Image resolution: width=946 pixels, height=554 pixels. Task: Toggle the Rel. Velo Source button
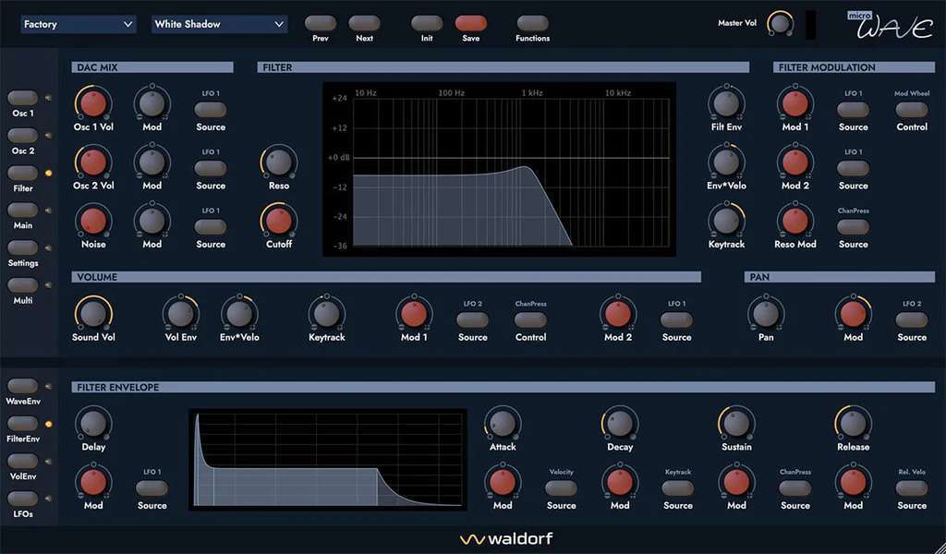(x=911, y=488)
